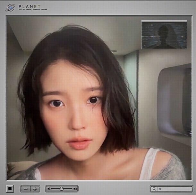Mute using the low-volume speaker icon
Viewport: 196px width, 195px height.
pyautogui.click(x=49, y=189)
